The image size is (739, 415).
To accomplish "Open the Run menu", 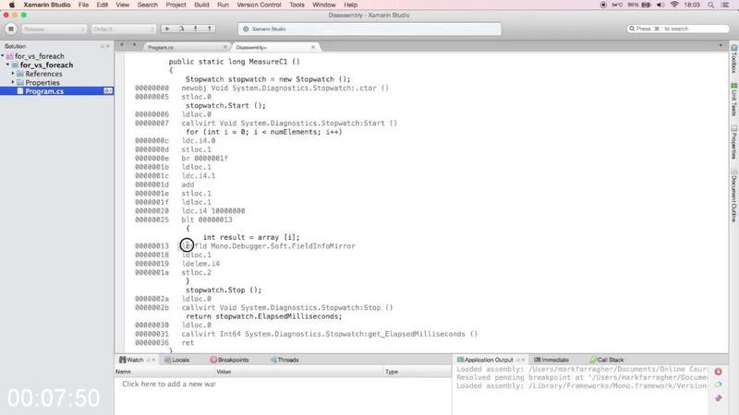I will pyautogui.click(x=223, y=5).
